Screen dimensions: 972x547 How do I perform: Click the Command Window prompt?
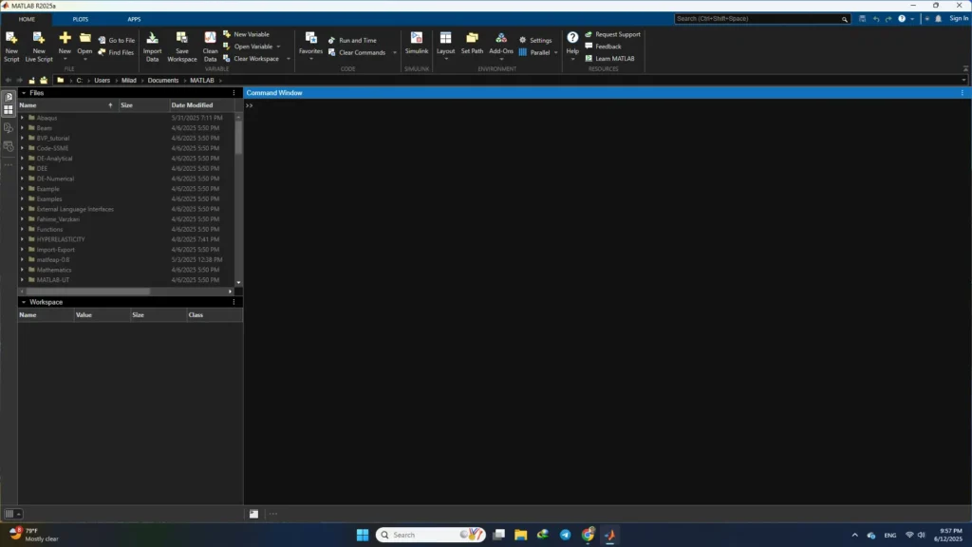pyautogui.click(x=250, y=105)
